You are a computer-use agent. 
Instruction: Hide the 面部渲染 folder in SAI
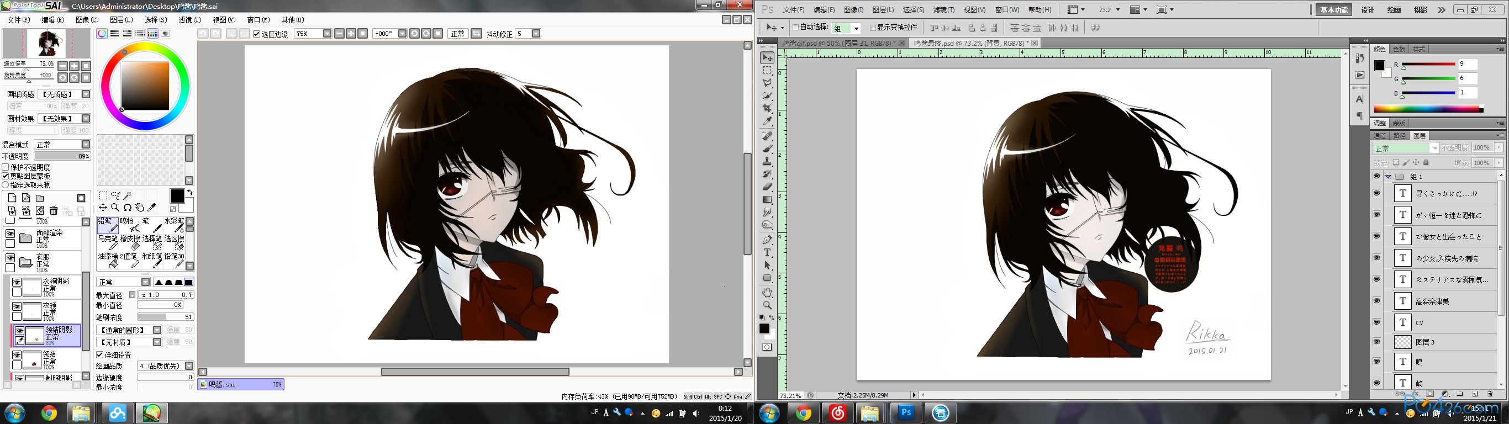pyautogui.click(x=10, y=234)
